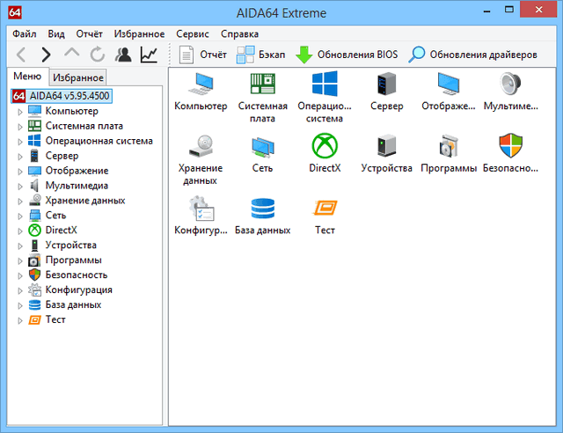Open the Избранное menu in menu bar

tap(139, 33)
